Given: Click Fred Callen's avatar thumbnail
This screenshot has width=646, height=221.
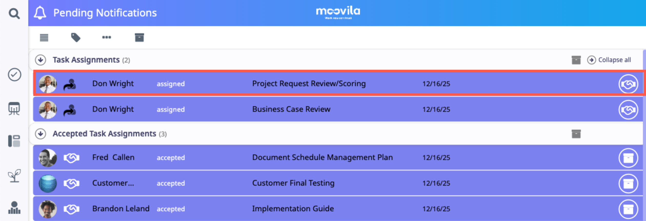Looking at the screenshot, I should tap(48, 158).
